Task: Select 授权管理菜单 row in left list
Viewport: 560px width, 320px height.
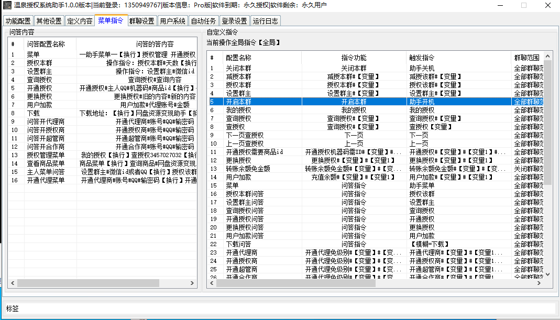Action: point(46,155)
